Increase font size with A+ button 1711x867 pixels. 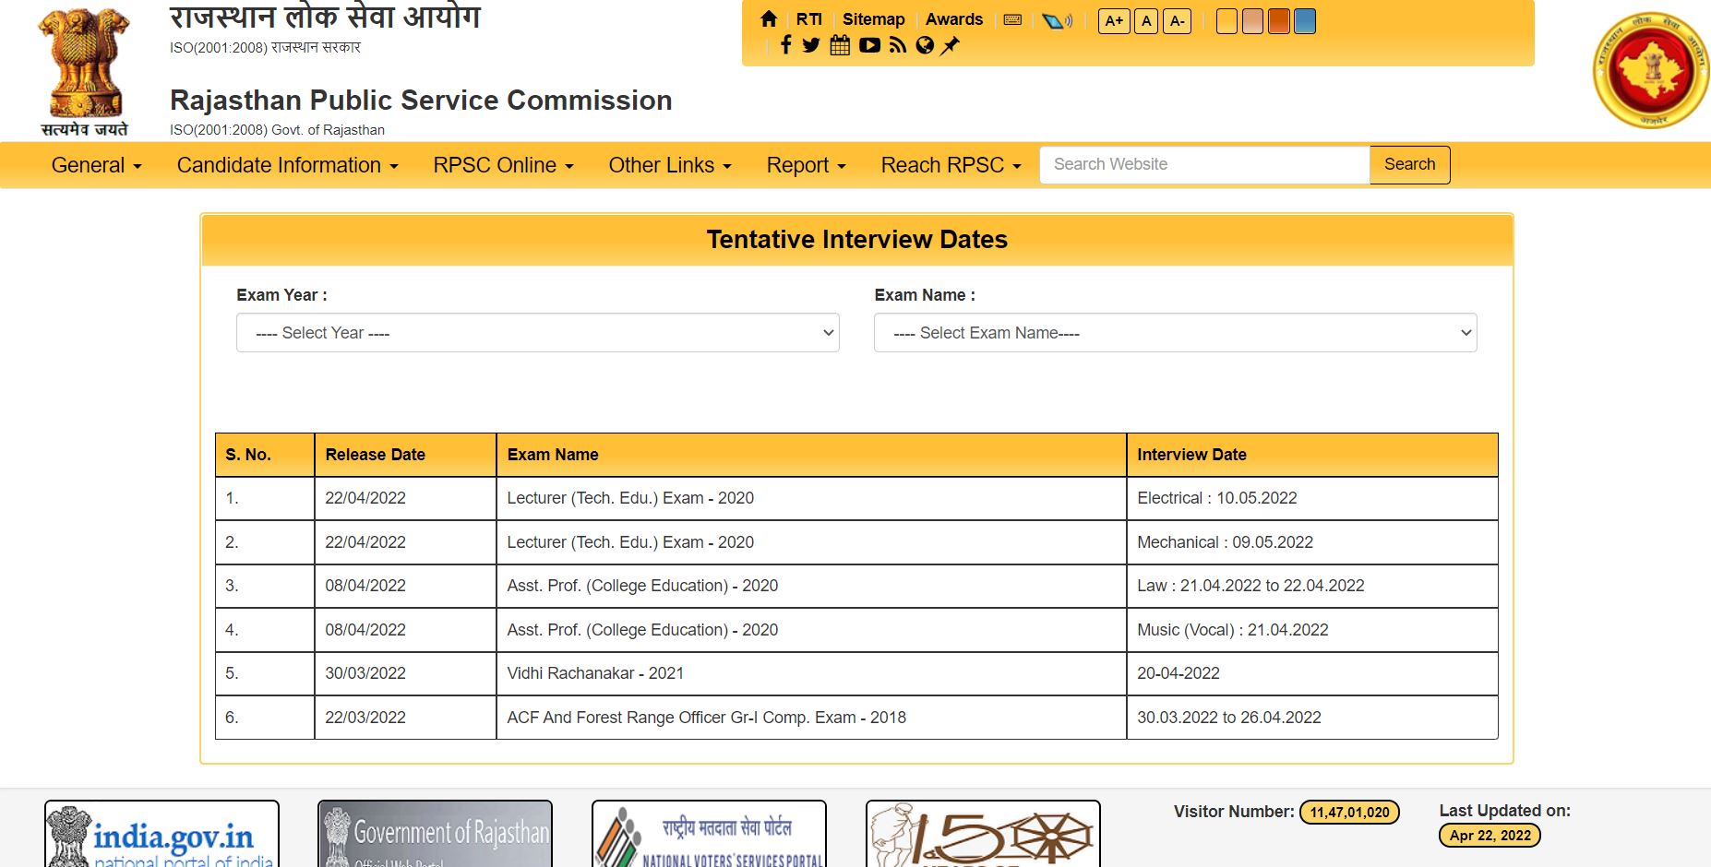1114,21
